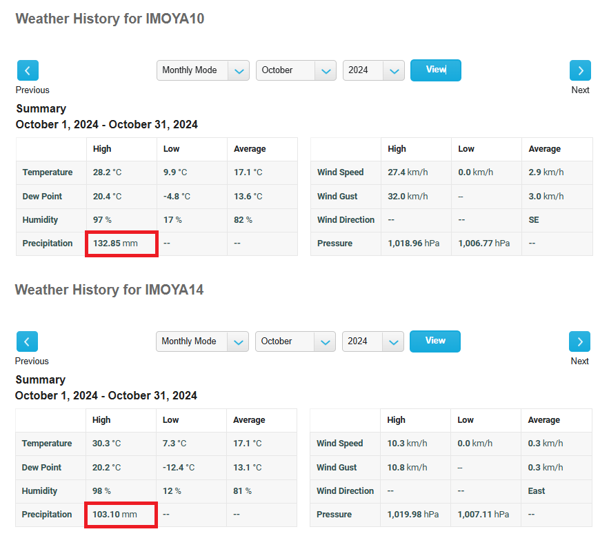The height and width of the screenshot is (536, 609).
Task: Click IMOYA10 pressure high 1,018.96 hPa
Action: coord(414,244)
